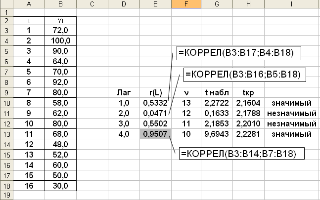
Task: Select column header B
Action: pyautogui.click(x=61, y=4)
